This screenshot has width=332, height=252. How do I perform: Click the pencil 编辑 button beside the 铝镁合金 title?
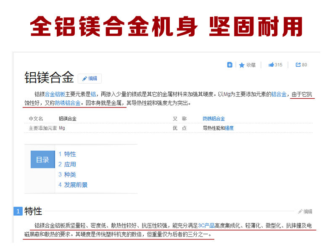(90, 79)
